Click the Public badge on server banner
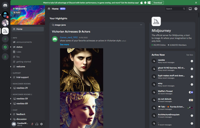The width and height of the screenshot is (200, 128). coord(17,12)
